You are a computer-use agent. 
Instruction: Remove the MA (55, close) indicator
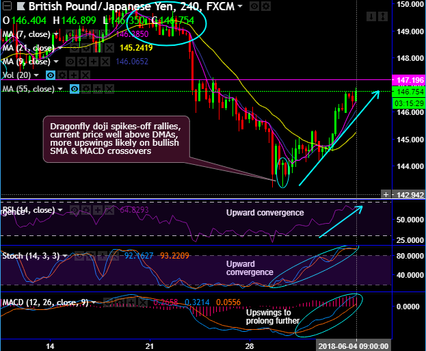click(x=109, y=89)
